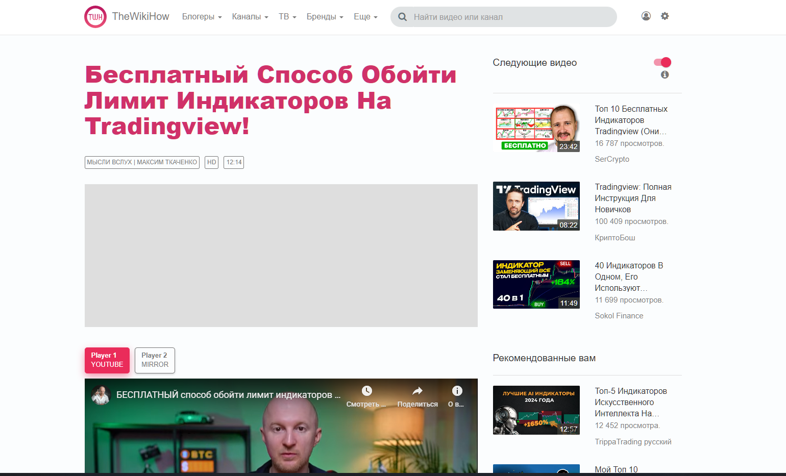Open the user account icon
Screen dimensions: 786x476
coord(646,16)
